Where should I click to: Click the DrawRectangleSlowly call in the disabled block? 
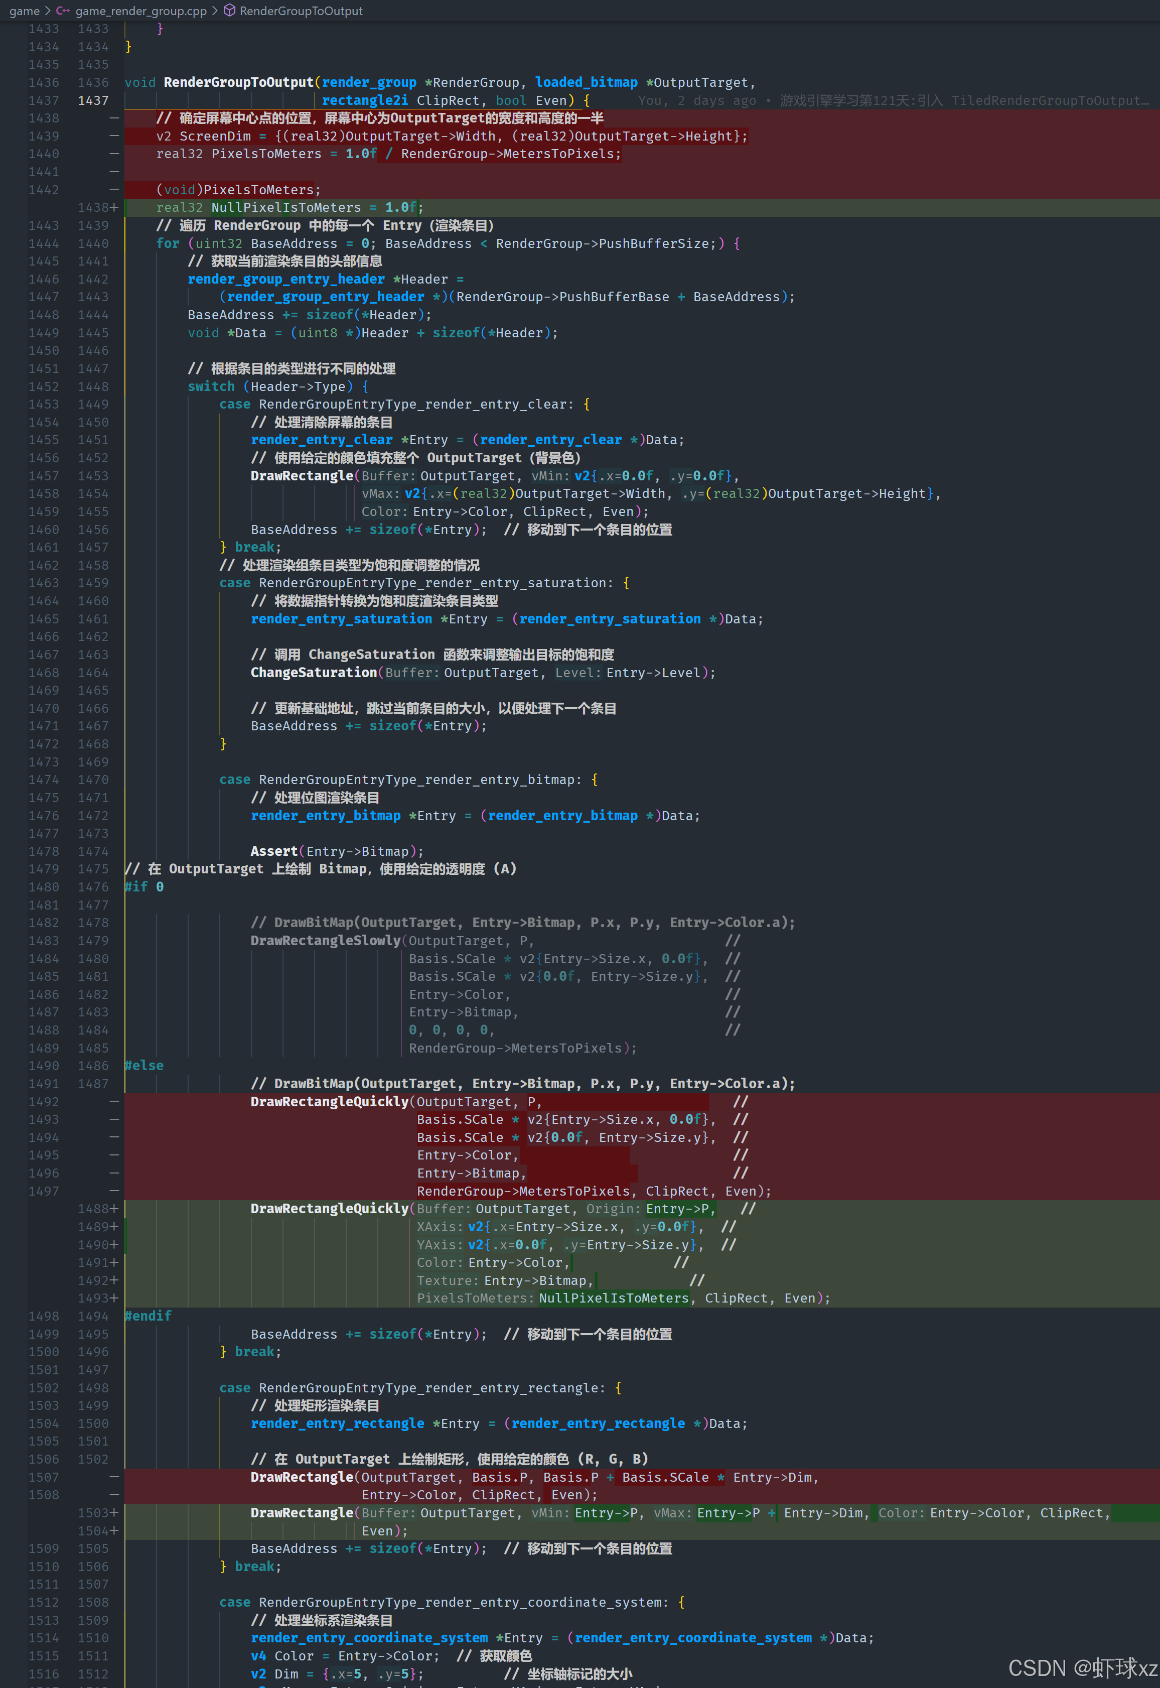pos(325,941)
